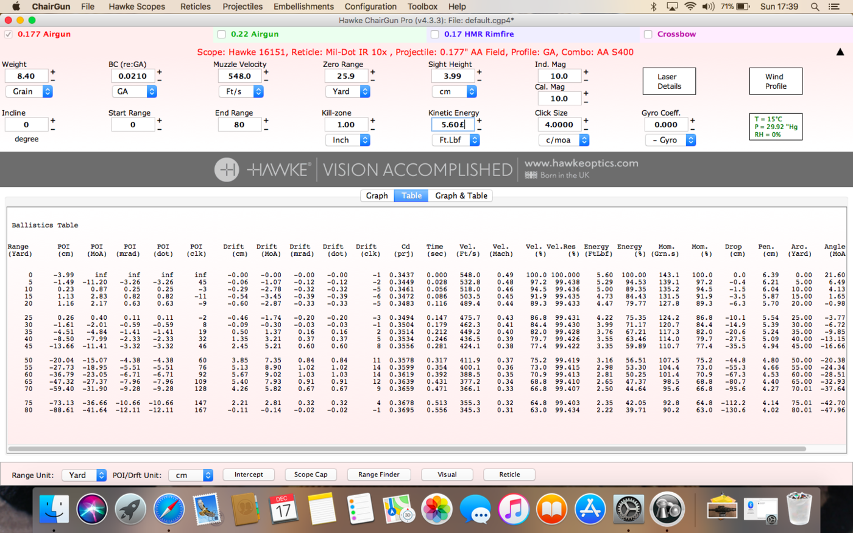Increase Weight value with plus stepper
The image size is (853, 533).
click(53, 72)
